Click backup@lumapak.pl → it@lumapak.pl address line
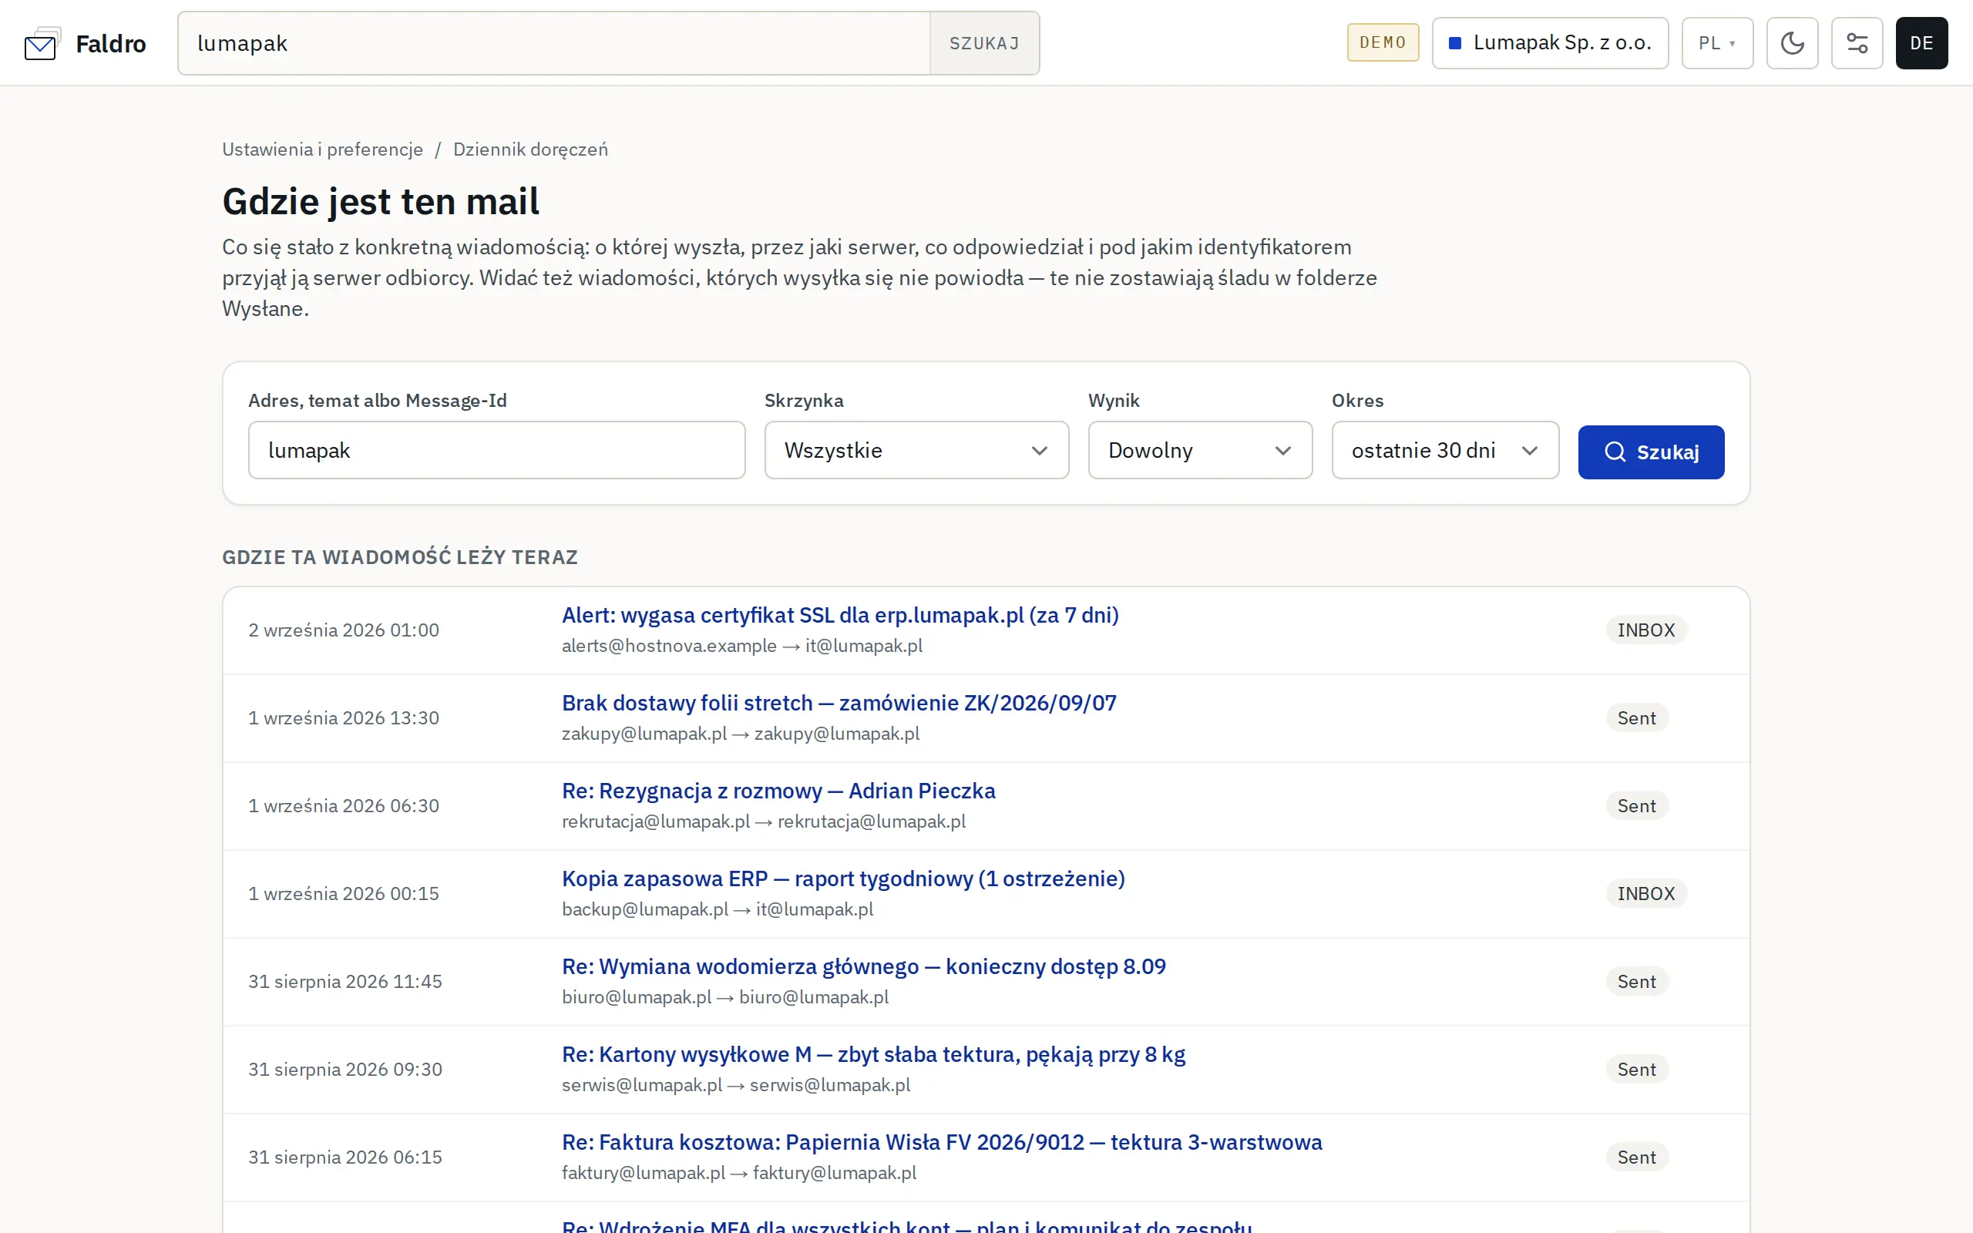 tap(718, 909)
